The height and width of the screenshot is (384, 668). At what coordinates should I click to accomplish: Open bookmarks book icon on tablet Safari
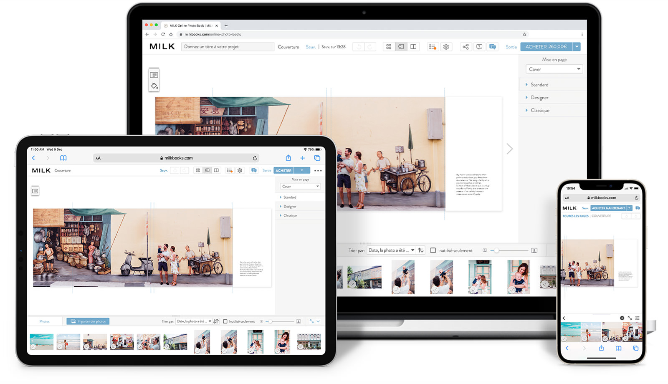(x=63, y=158)
